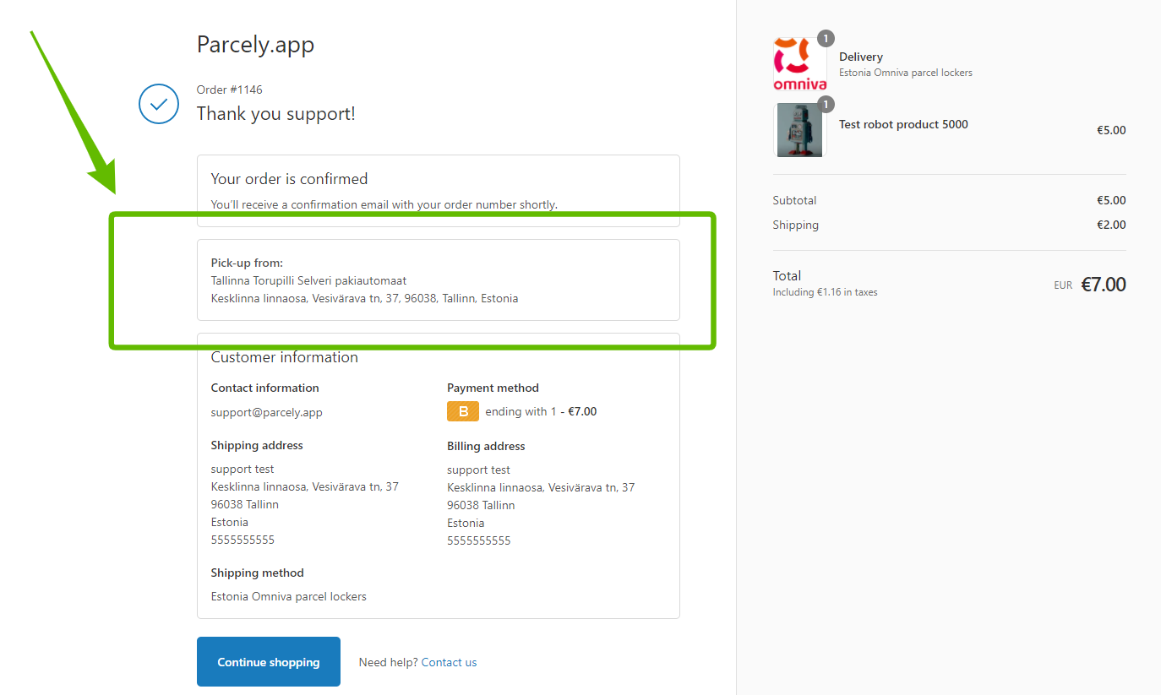Image resolution: width=1161 pixels, height=695 pixels.
Task: Click the Subtotal label
Action: pos(794,200)
